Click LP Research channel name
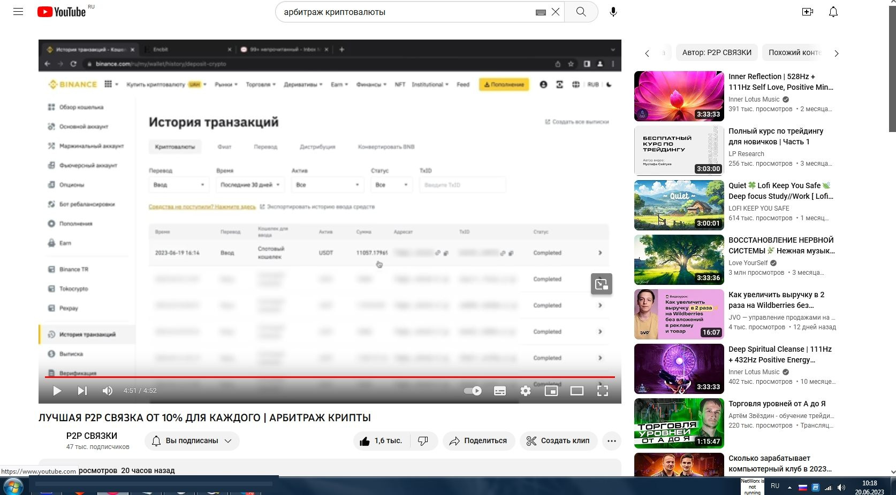Viewport: 896px width, 495px height. pyautogui.click(x=746, y=154)
